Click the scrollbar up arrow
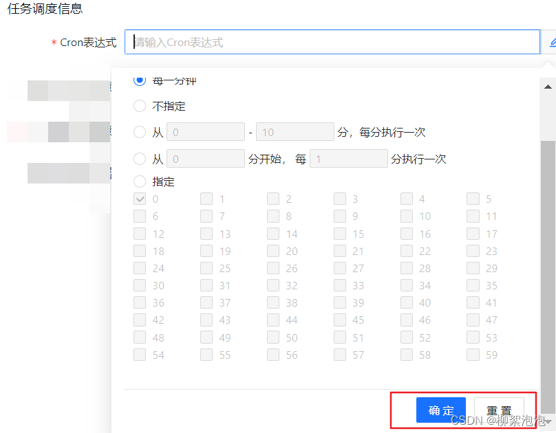556x433 pixels. [547, 86]
